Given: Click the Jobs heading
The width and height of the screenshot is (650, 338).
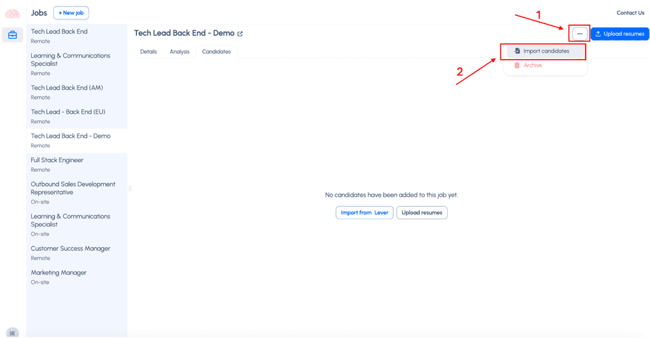Looking at the screenshot, I should (x=39, y=13).
